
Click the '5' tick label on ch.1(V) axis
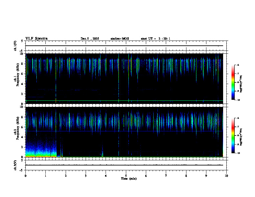click(x=22, y=41)
